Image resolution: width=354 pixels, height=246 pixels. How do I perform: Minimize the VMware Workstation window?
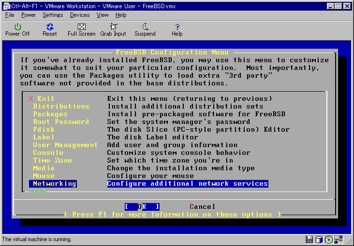(330, 6)
